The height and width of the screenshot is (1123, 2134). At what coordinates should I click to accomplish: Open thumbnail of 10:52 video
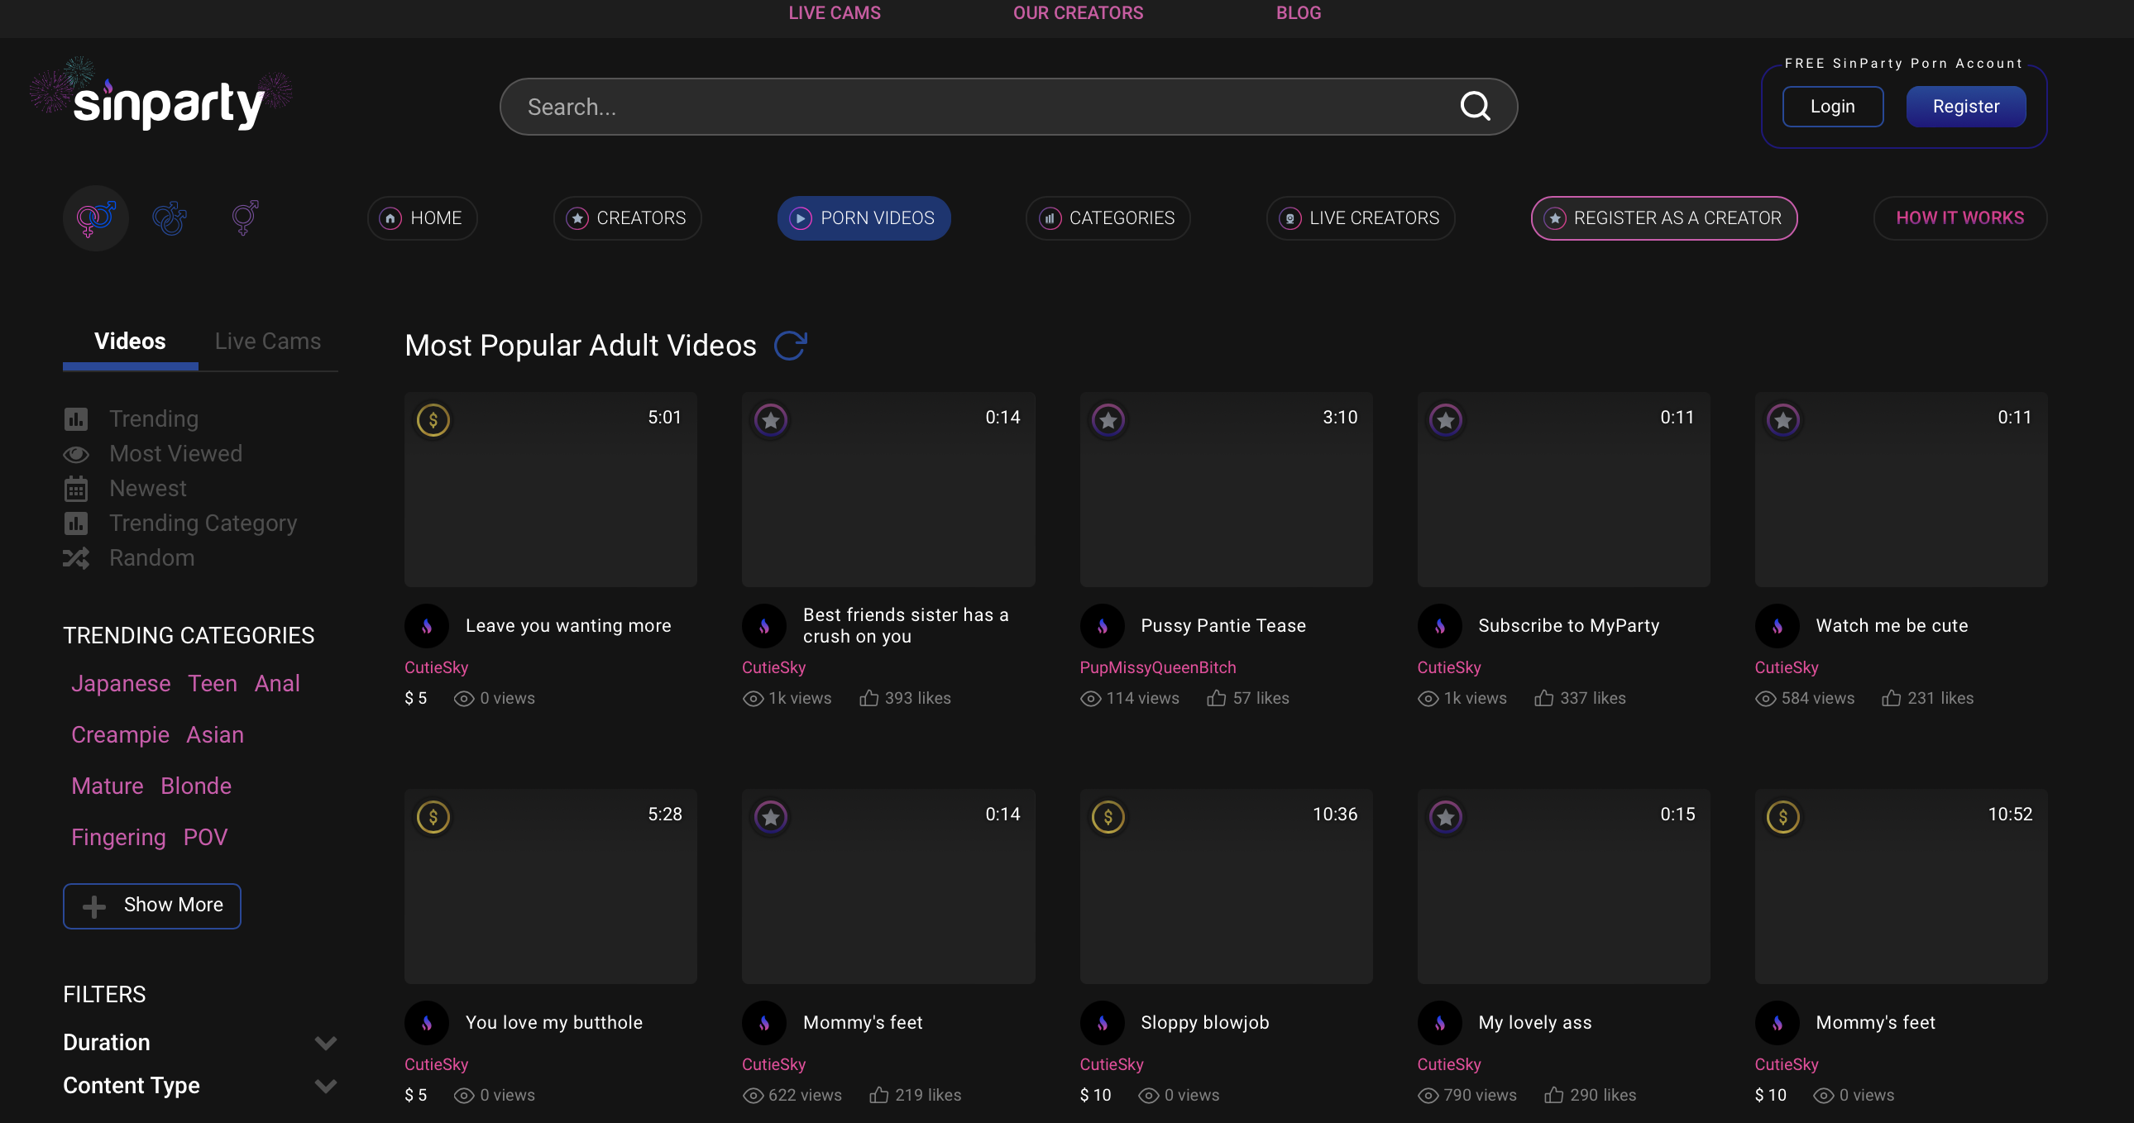(1901, 886)
